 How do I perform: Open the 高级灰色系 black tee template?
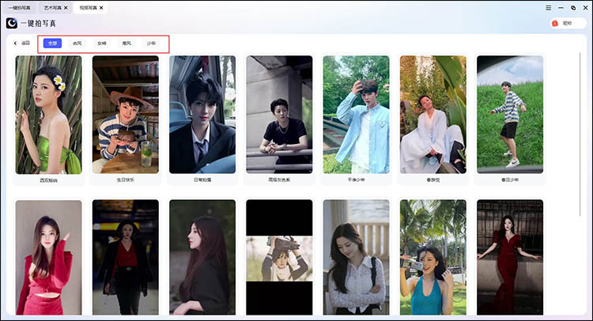click(x=279, y=115)
